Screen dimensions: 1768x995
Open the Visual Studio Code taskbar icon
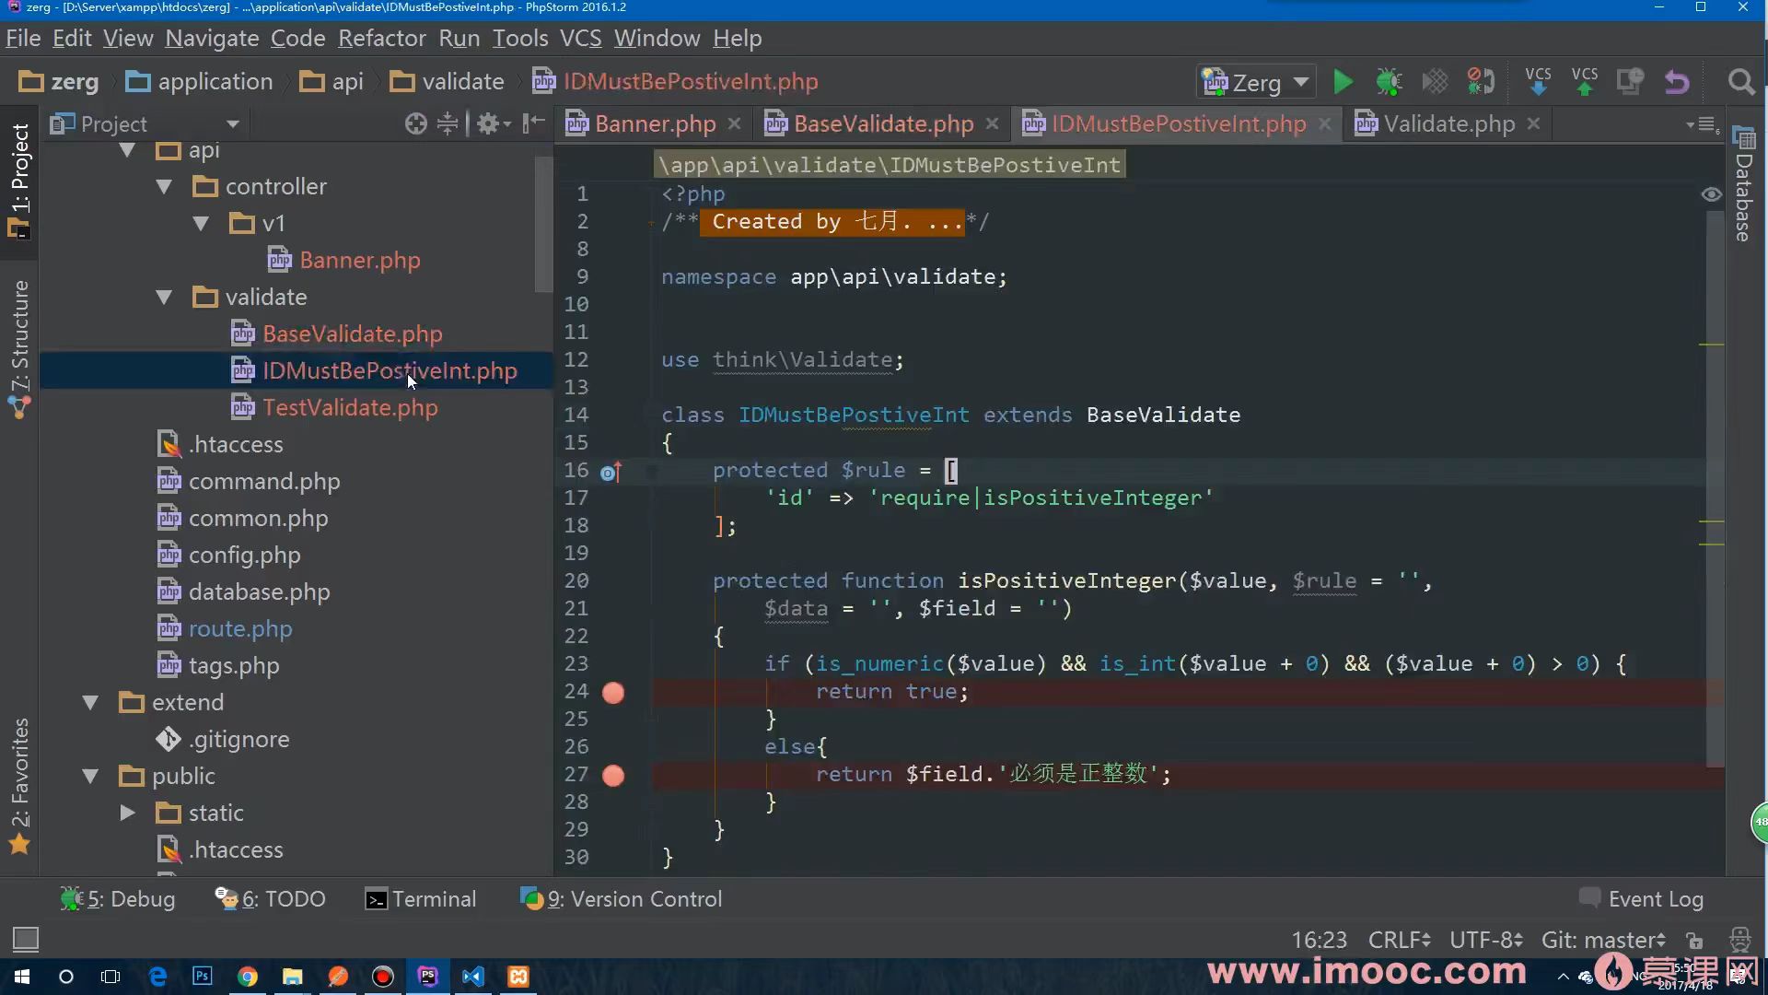point(473,977)
